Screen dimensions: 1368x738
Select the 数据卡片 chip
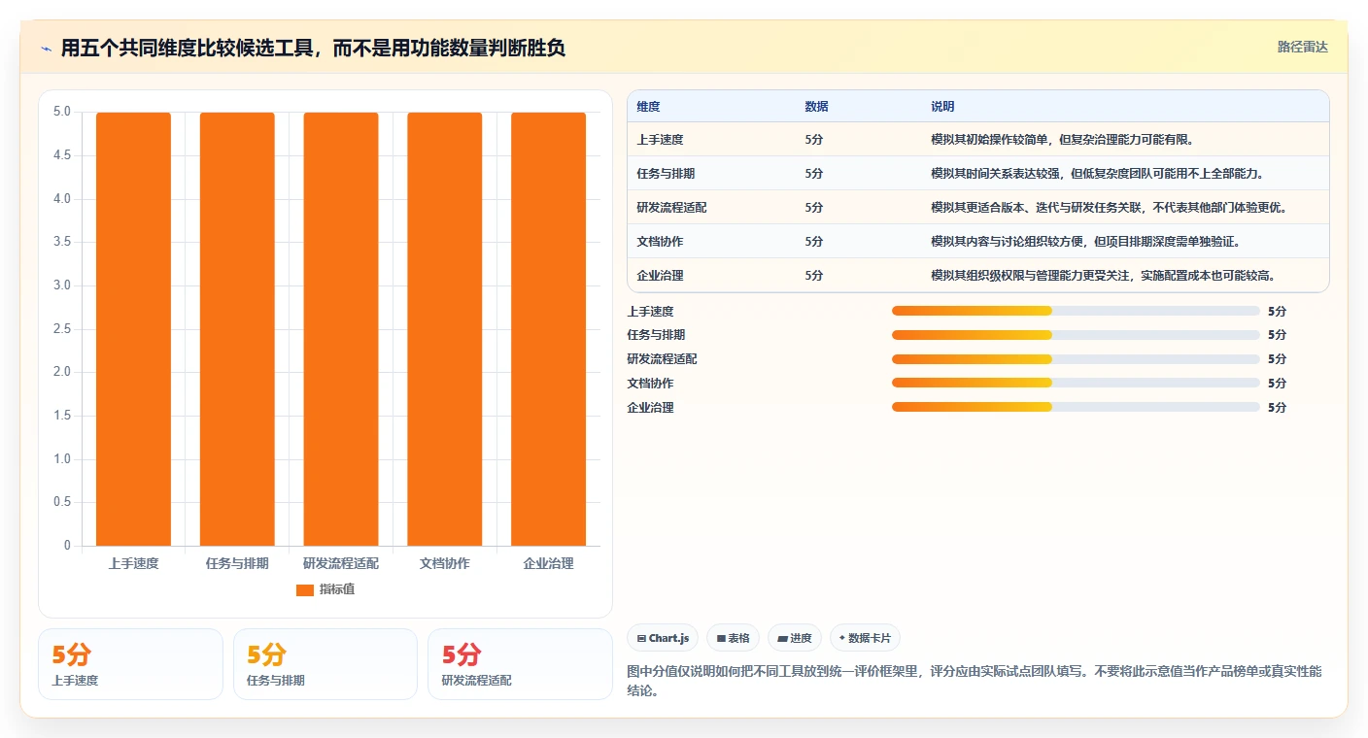865,638
